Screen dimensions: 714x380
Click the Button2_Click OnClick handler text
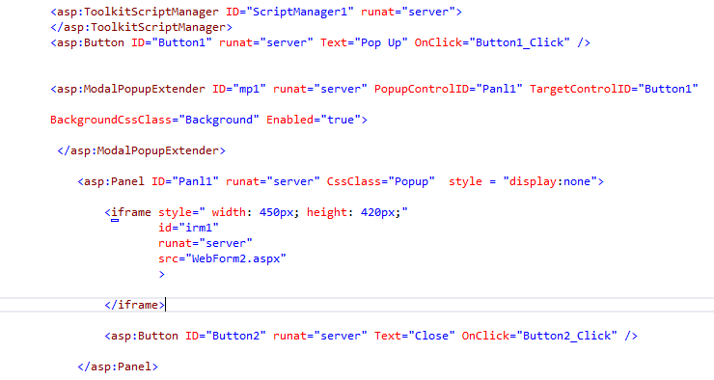coord(566,336)
